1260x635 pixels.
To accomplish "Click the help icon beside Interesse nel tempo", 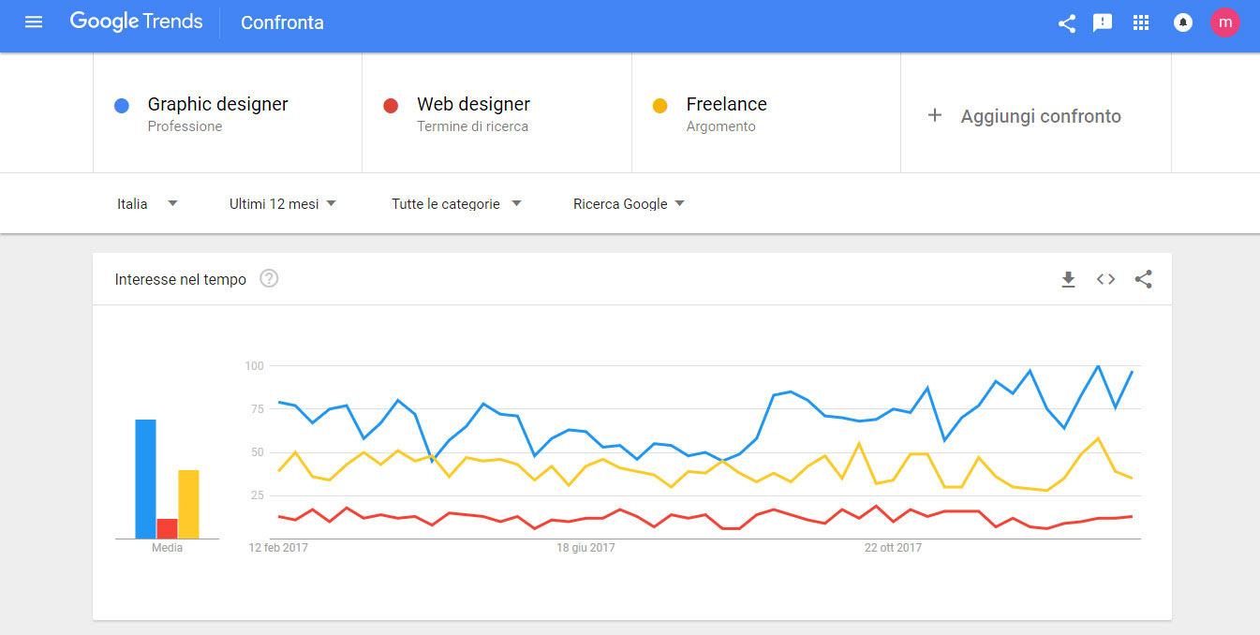I will tap(269, 278).
